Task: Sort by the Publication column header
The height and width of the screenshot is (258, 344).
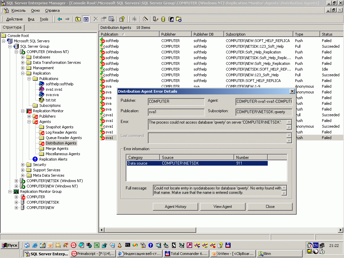Action: 129,34
